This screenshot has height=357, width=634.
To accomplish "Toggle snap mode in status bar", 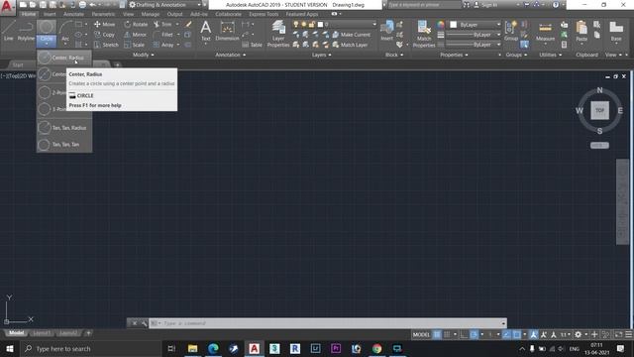I will [x=447, y=334].
